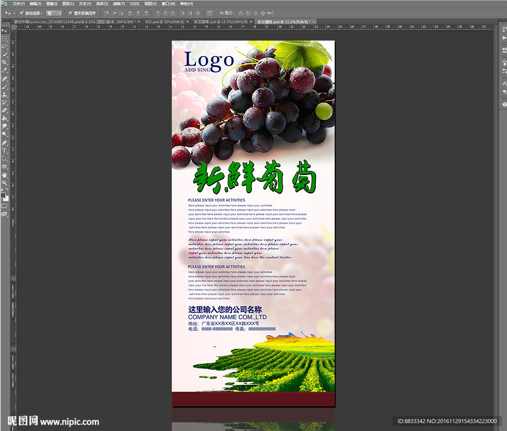Image resolution: width=507 pixels, height=431 pixels.
Task: Click align horizontal centers button
Action: click(x=138, y=13)
